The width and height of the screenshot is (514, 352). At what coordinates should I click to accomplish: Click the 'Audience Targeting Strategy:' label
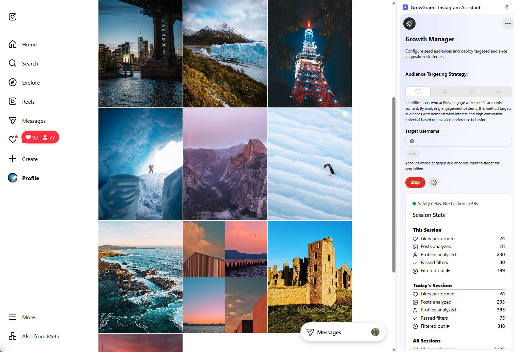click(x=436, y=74)
